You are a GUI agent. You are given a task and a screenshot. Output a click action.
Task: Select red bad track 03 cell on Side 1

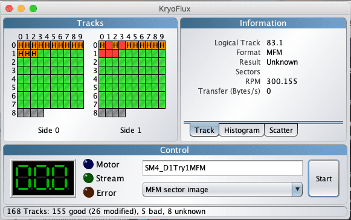coord(122,45)
